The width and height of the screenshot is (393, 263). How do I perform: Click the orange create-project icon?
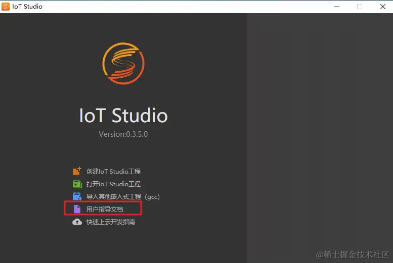(77, 171)
